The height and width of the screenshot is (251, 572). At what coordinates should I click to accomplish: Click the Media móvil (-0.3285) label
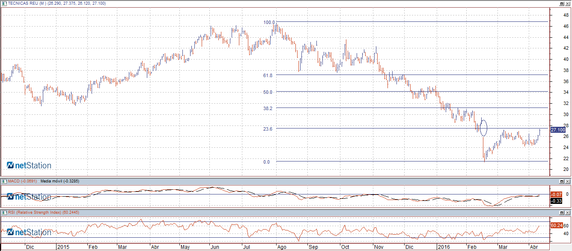pyautogui.click(x=60, y=181)
